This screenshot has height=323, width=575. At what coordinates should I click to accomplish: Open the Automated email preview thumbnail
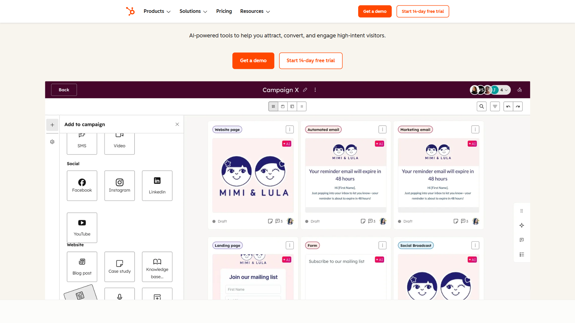click(346, 175)
